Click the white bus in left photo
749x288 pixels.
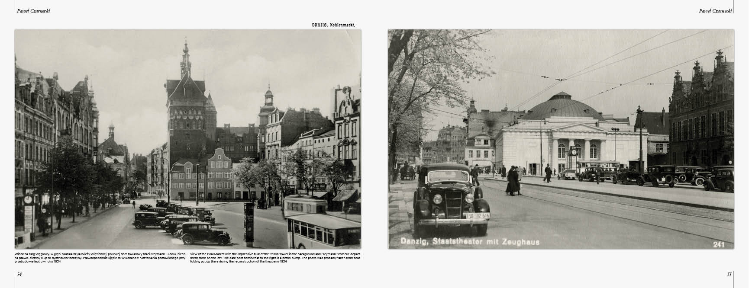tap(323, 230)
